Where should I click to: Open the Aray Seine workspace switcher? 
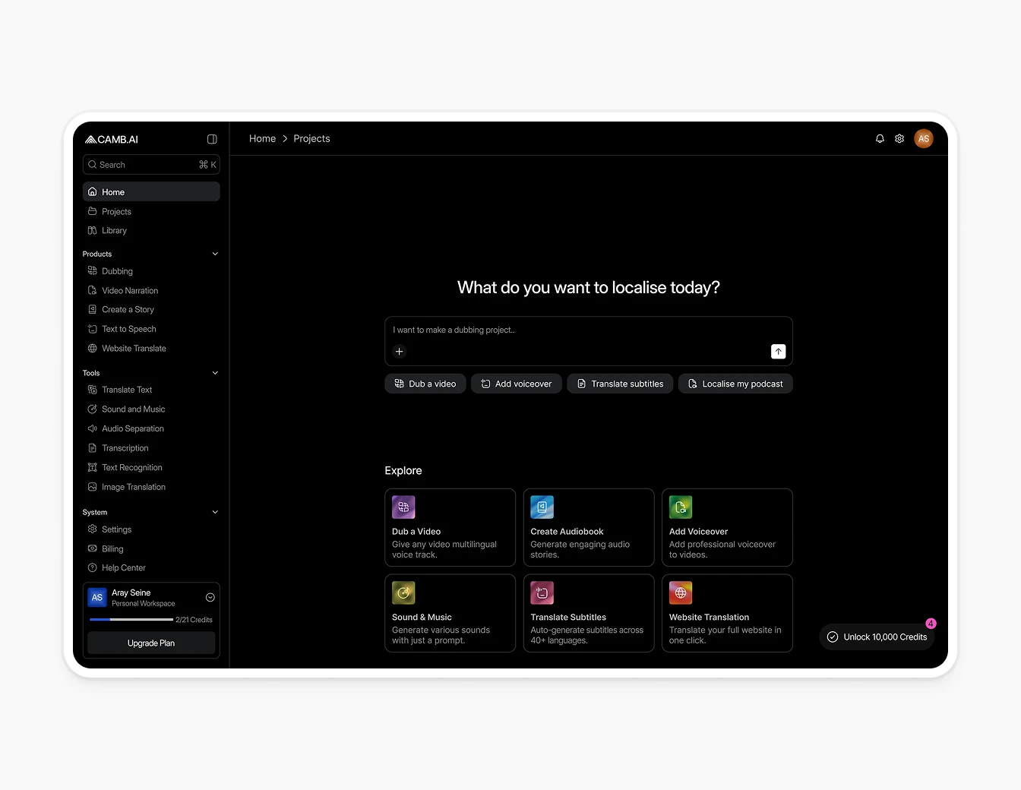point(210,597)
